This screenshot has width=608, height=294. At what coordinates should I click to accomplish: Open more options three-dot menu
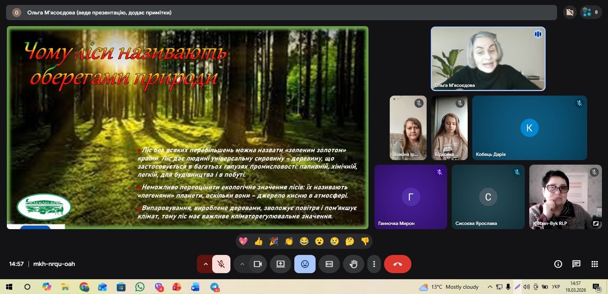click(374, 264)
